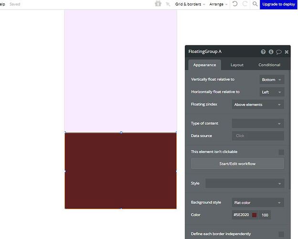Switch to the Appearance tab
The image size is (298, 239).
tap(204, 65)
